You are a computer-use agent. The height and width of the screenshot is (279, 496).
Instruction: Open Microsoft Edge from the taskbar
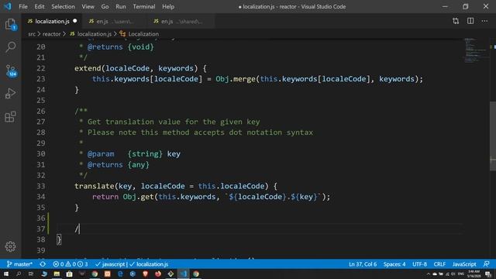120,274
